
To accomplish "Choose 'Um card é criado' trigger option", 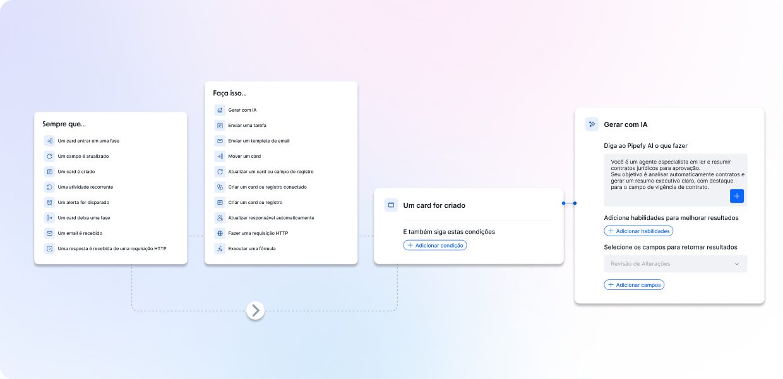I will 76,172.
